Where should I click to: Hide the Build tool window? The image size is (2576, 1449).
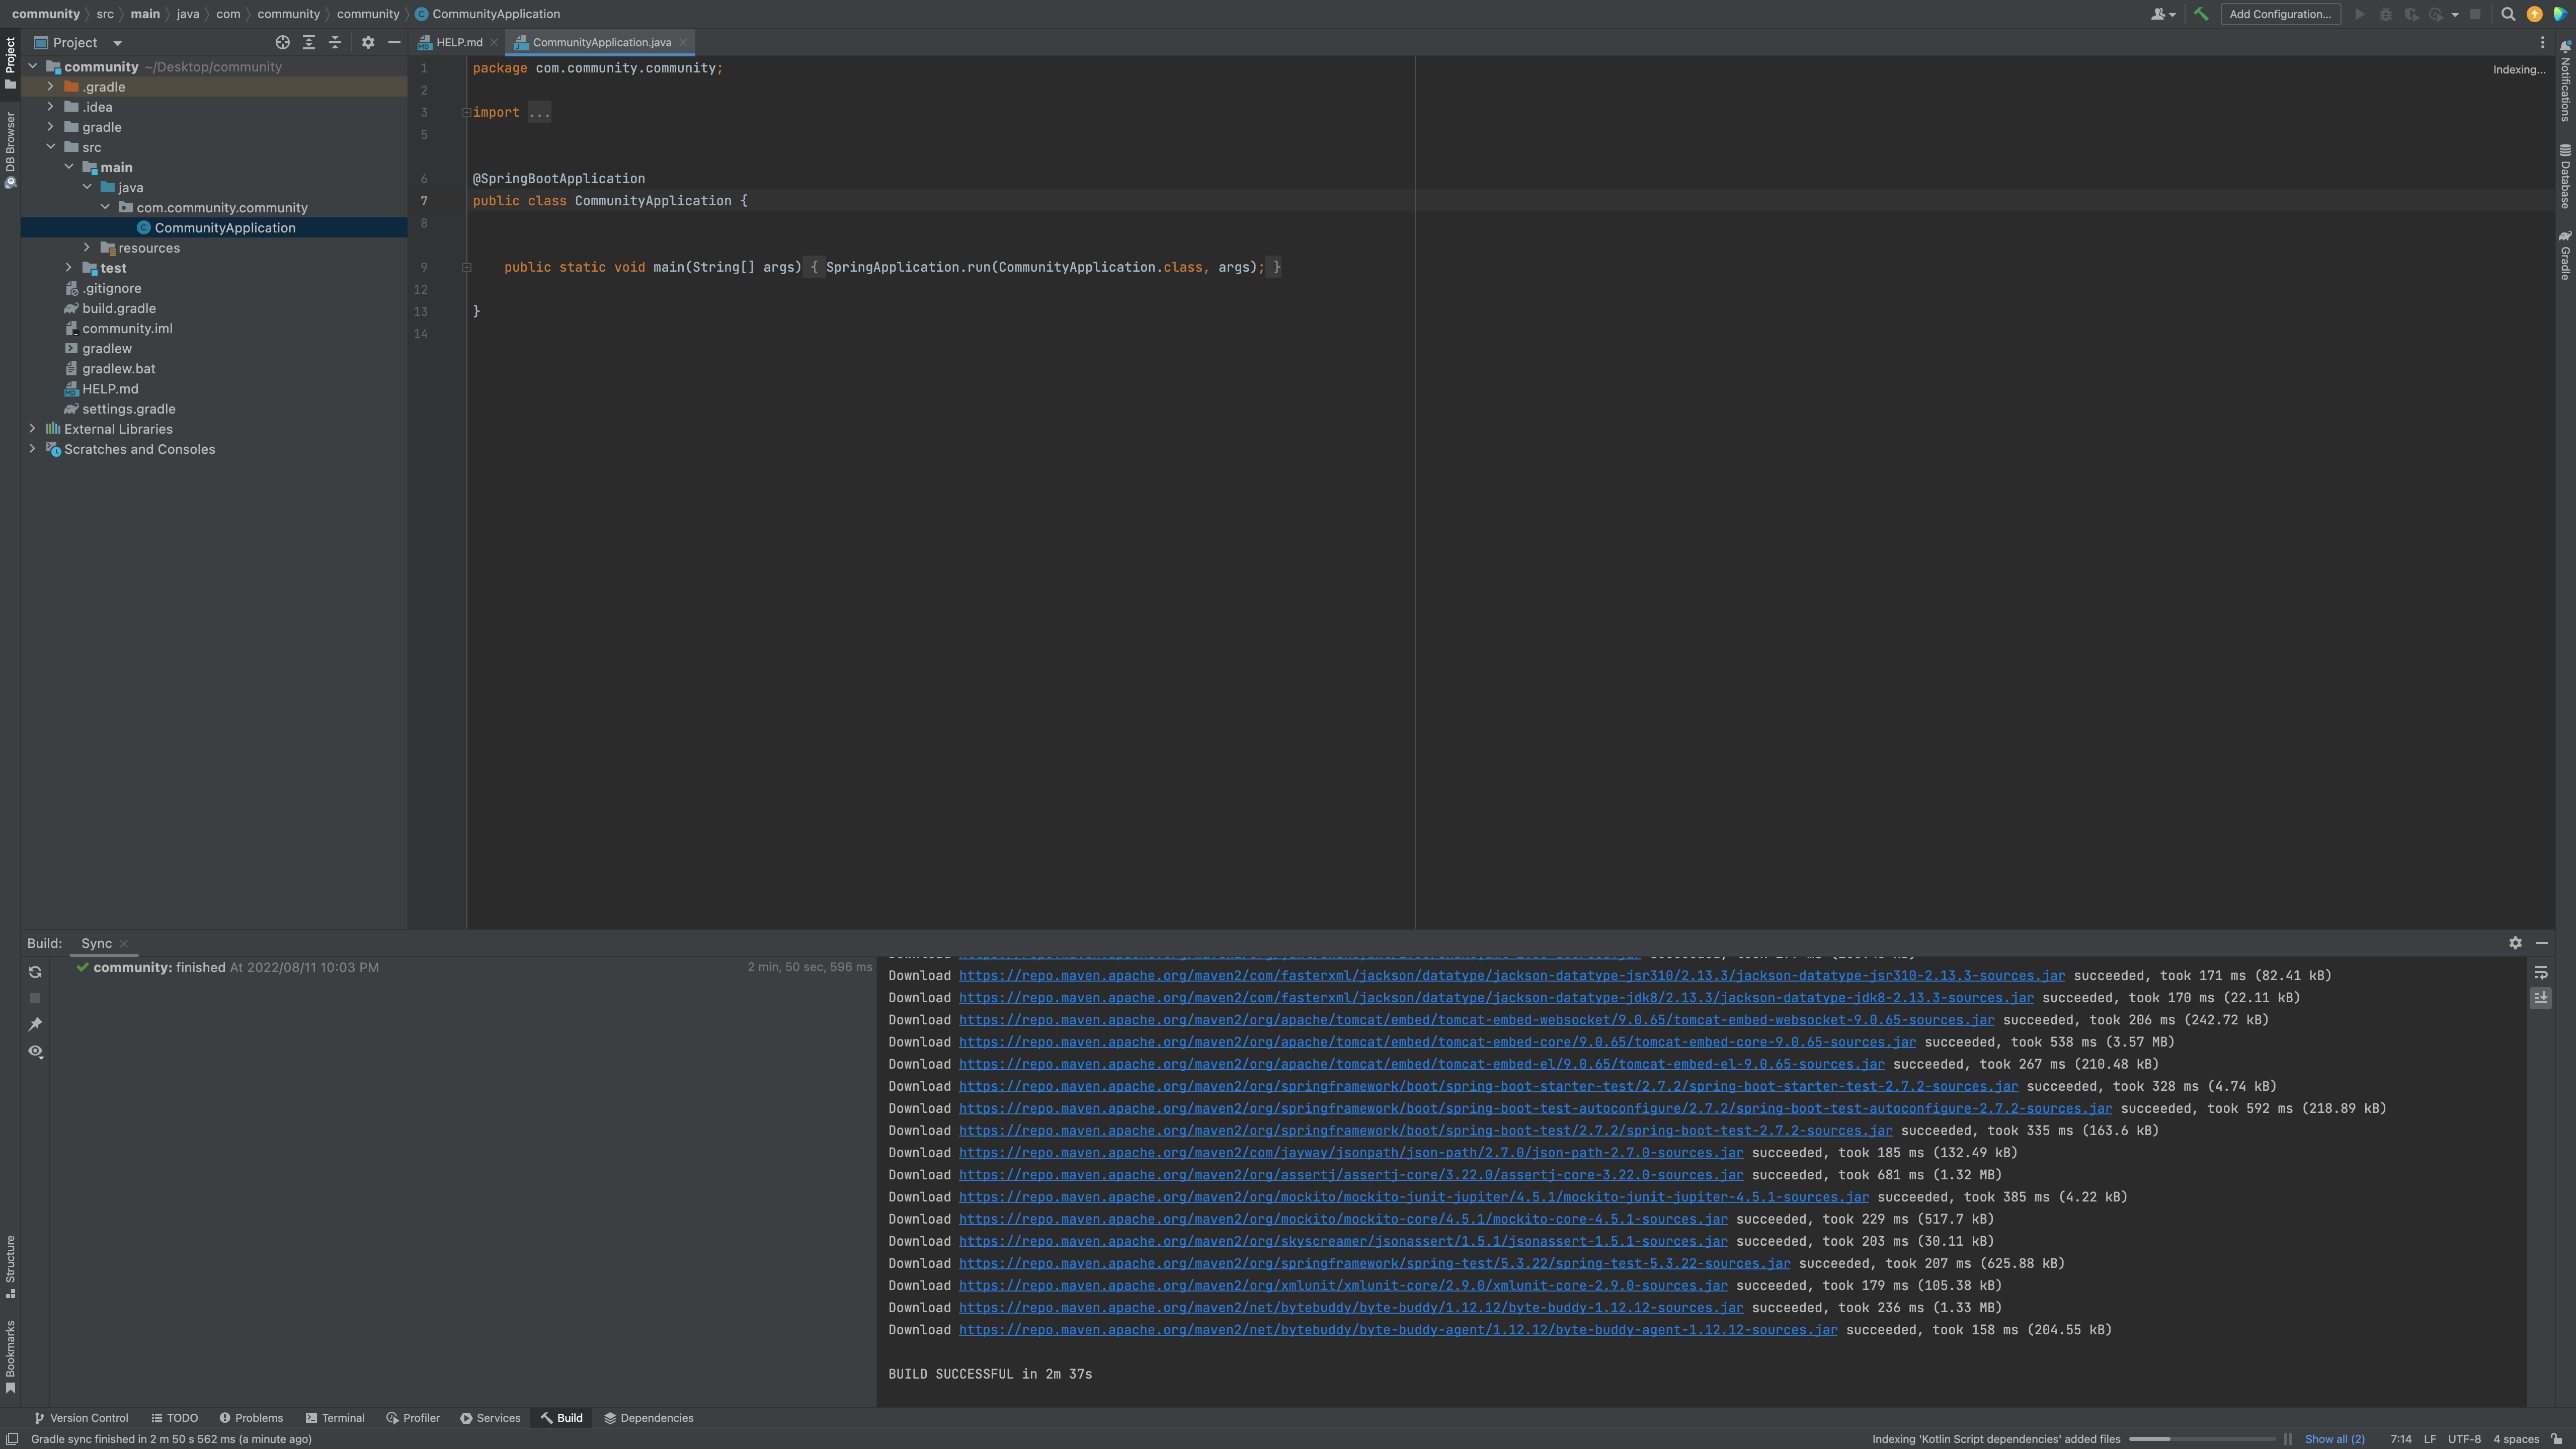2542,943
